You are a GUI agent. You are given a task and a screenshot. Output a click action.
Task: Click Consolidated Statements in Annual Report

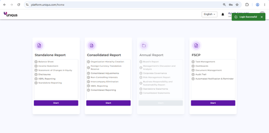[156, 93]
